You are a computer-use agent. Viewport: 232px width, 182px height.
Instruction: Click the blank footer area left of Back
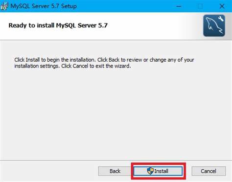click(49, 171)
